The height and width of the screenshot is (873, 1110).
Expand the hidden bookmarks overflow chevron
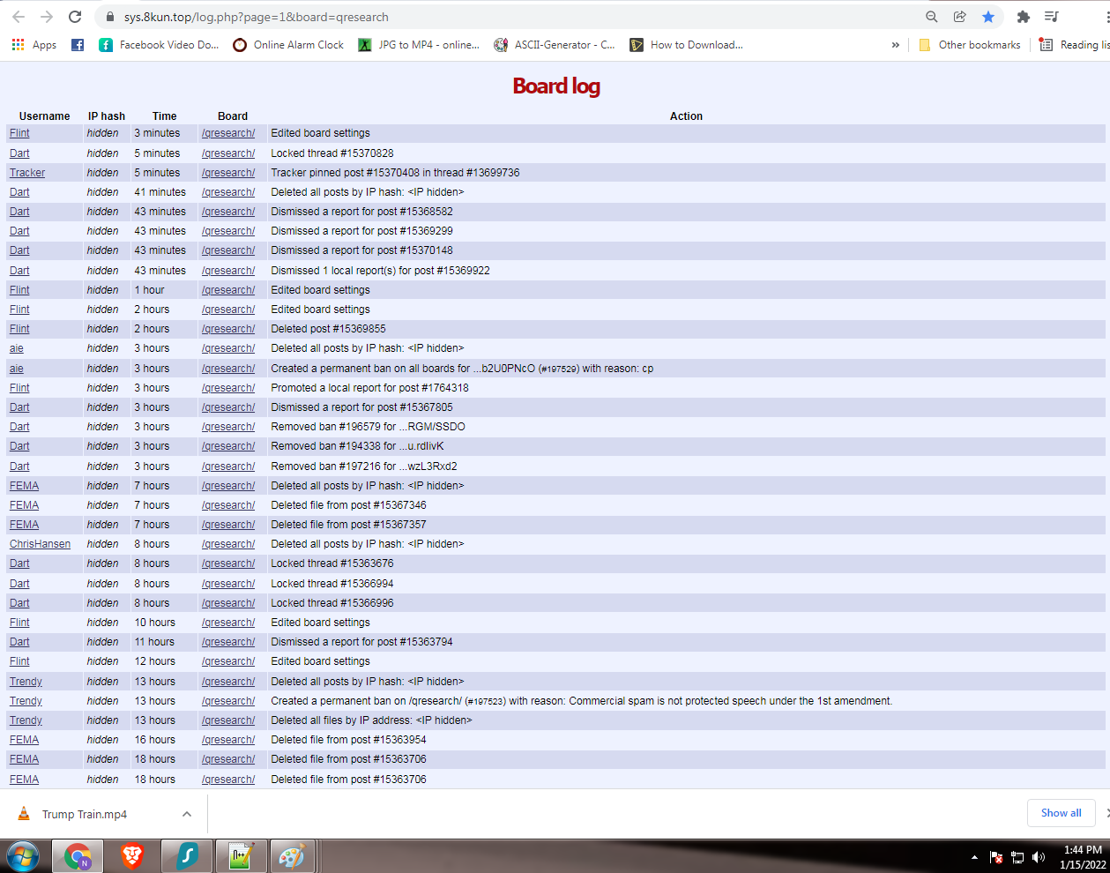pos(896,45)
